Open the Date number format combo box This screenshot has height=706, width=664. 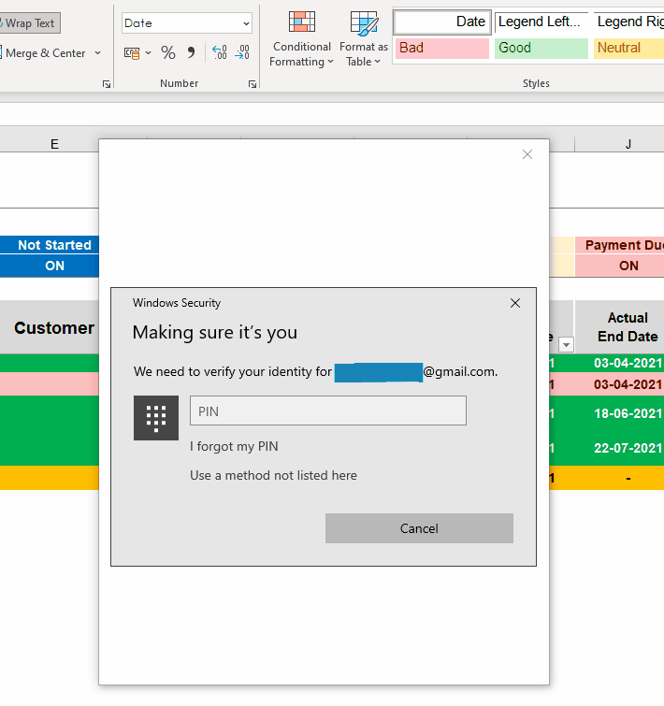click(186, 23)
